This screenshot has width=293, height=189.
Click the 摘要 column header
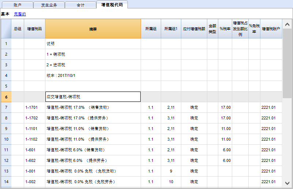coord(93,29)
